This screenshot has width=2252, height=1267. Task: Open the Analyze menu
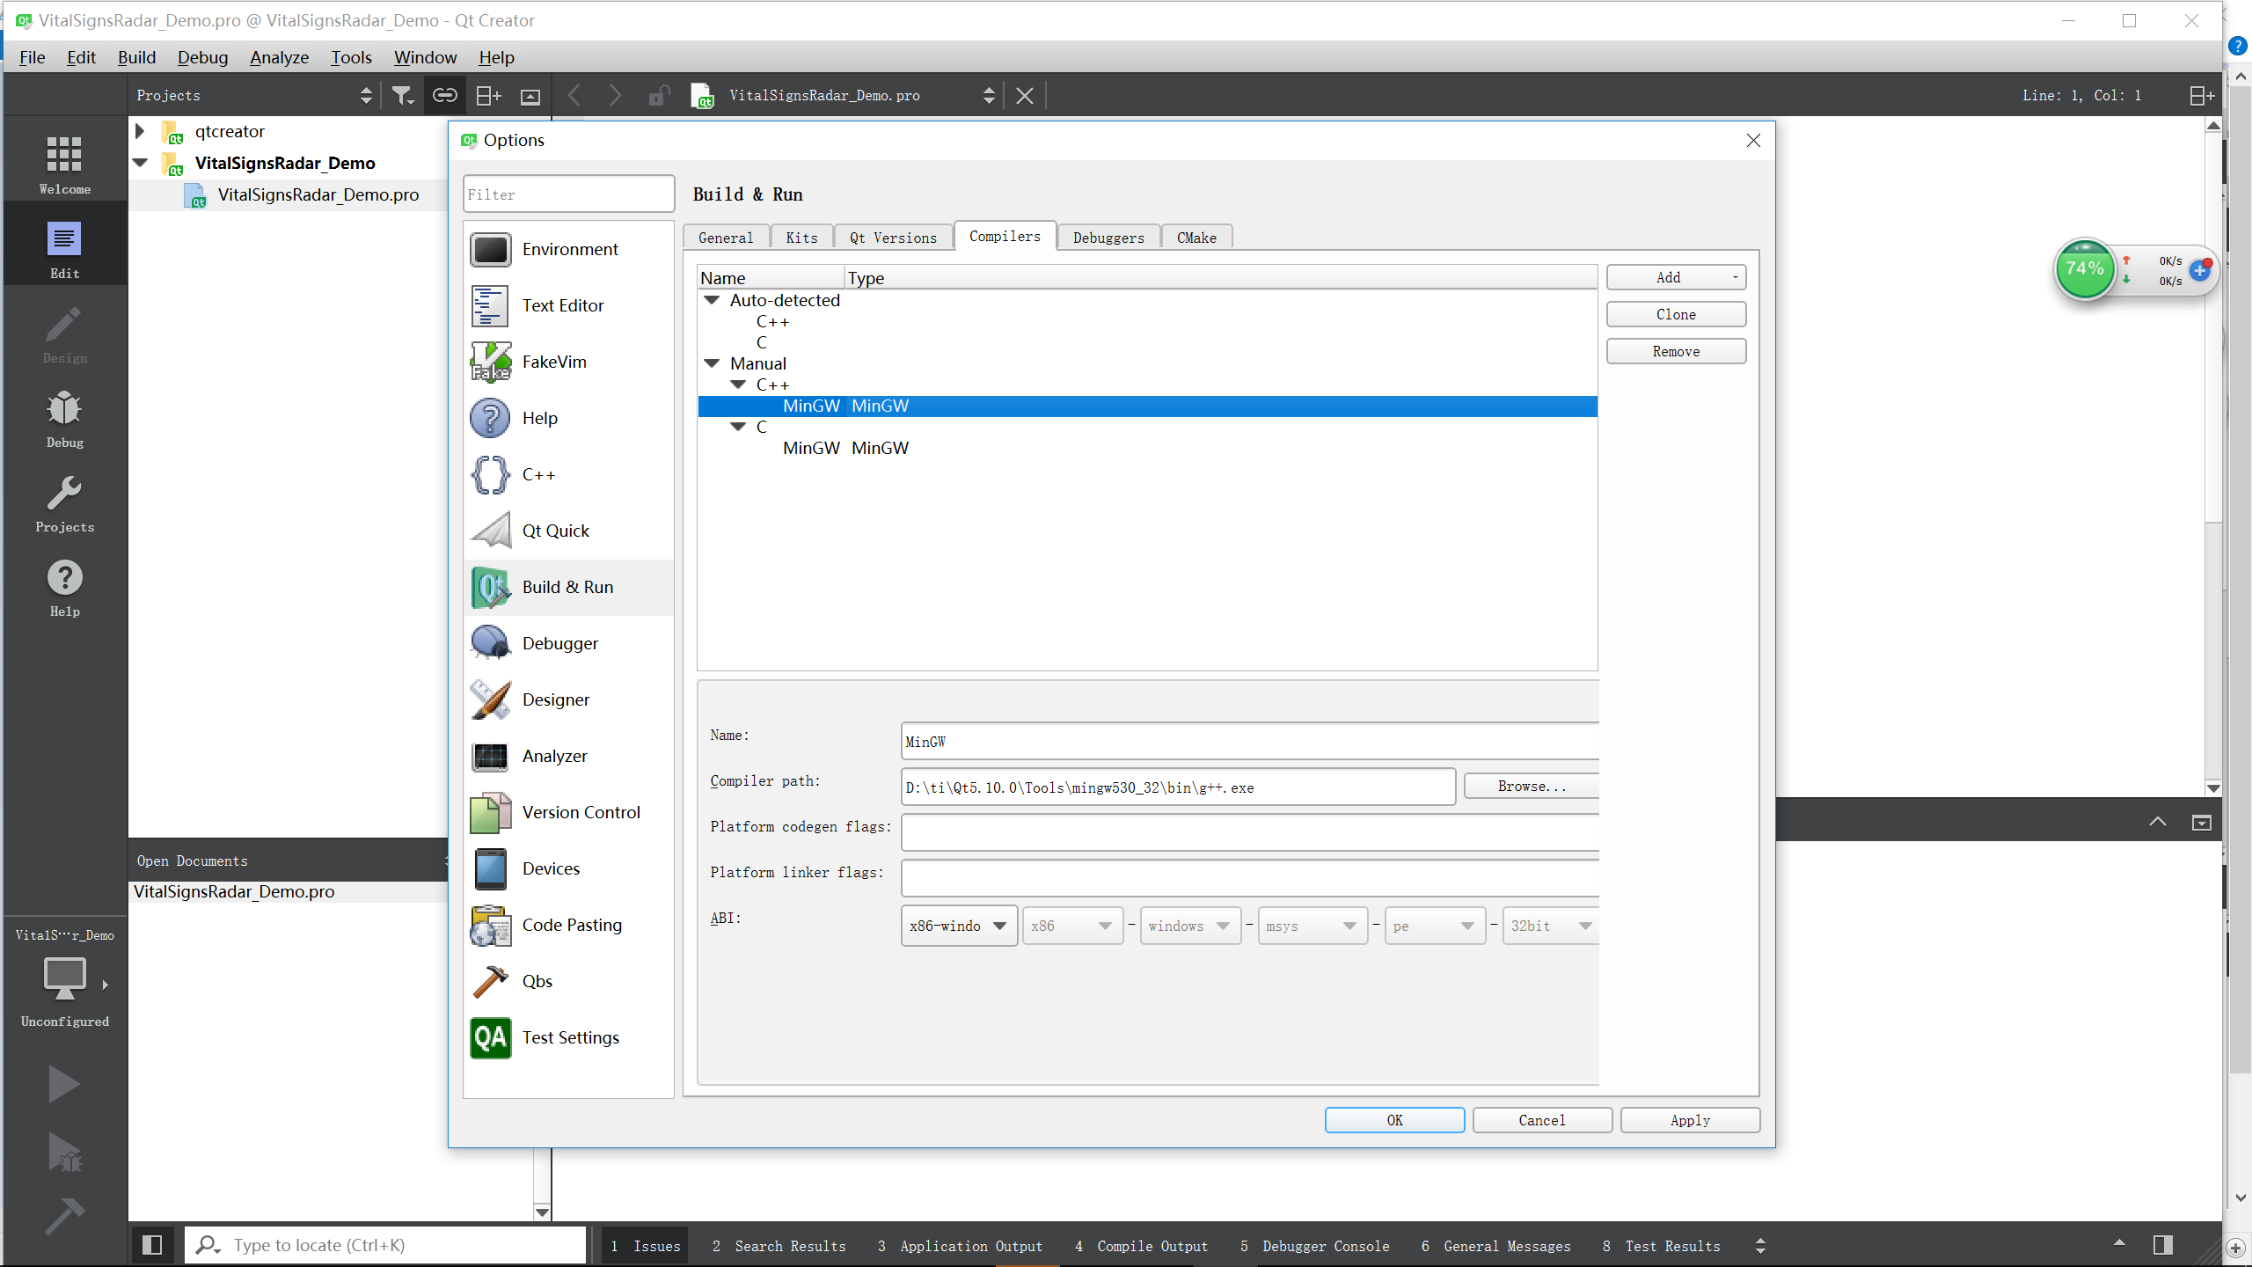coord(279,57)
